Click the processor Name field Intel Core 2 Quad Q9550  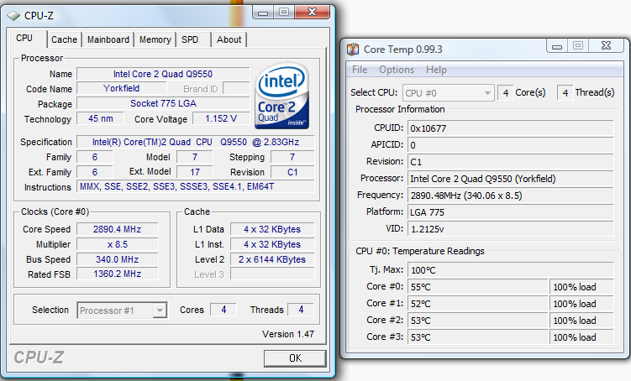[163, 74]
